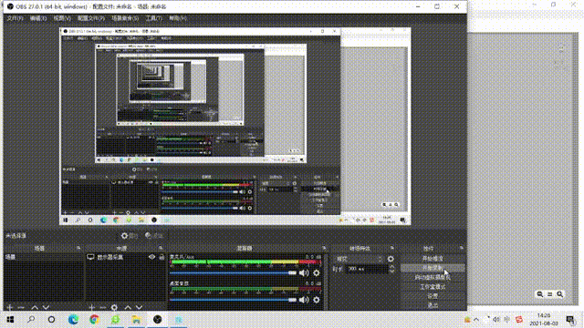This screenshot has width=584, height=328.
Task: Start streaming from the controls panel
Action: pyautogui.click(x=433, y=259)
